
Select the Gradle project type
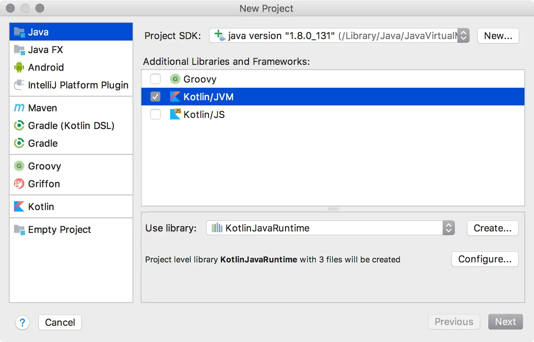coord(43,143)
